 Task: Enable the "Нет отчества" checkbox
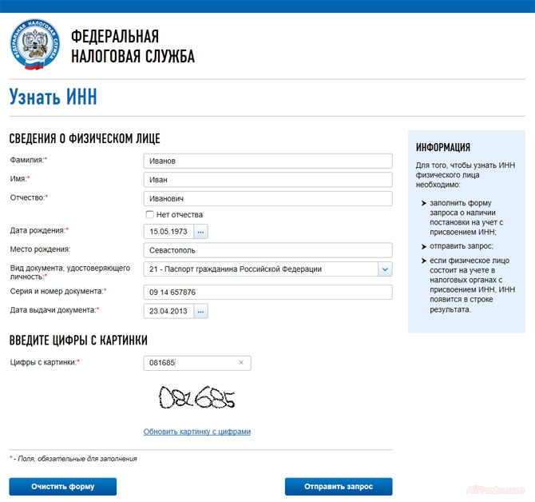click(149, 215)
